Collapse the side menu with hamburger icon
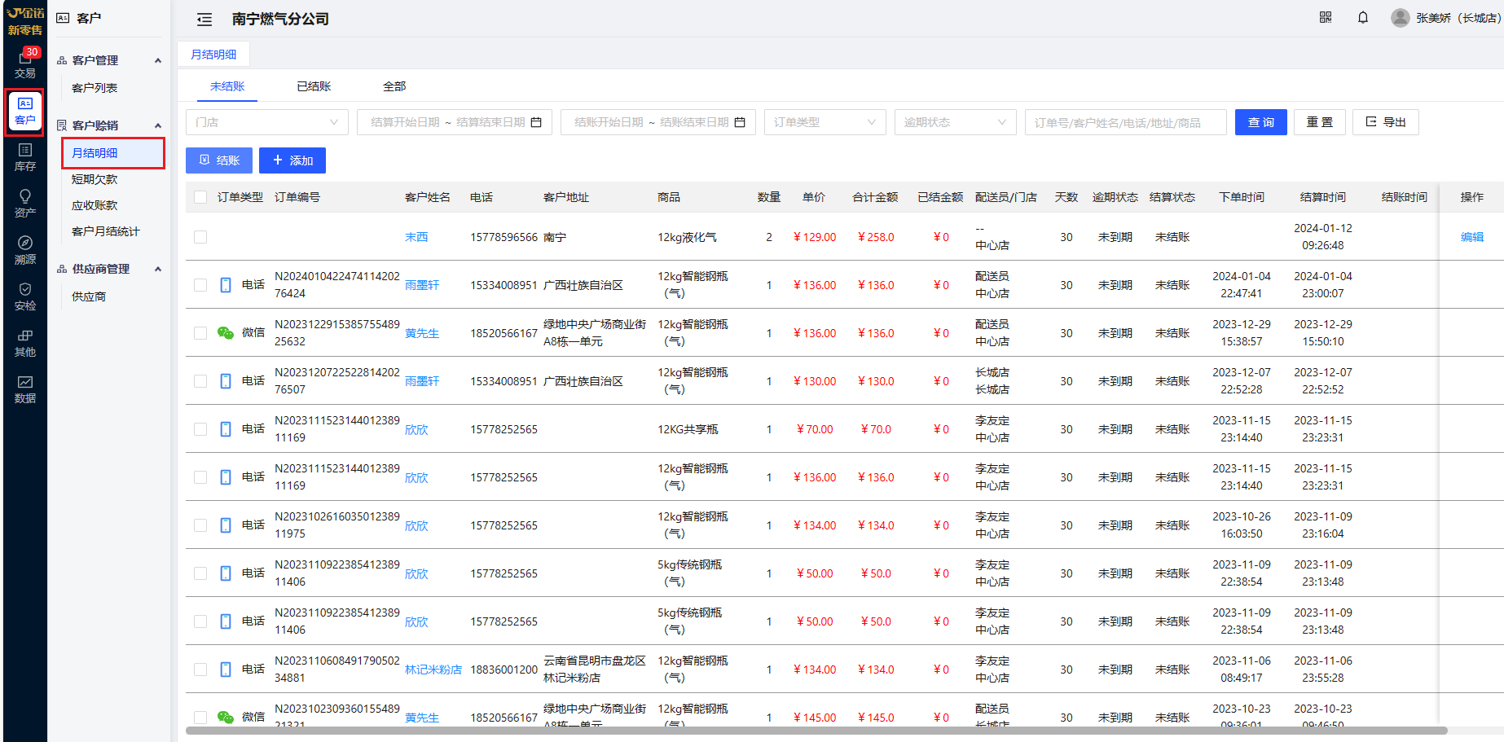Viewport: 1504px width, 742px height. (204, 19)
